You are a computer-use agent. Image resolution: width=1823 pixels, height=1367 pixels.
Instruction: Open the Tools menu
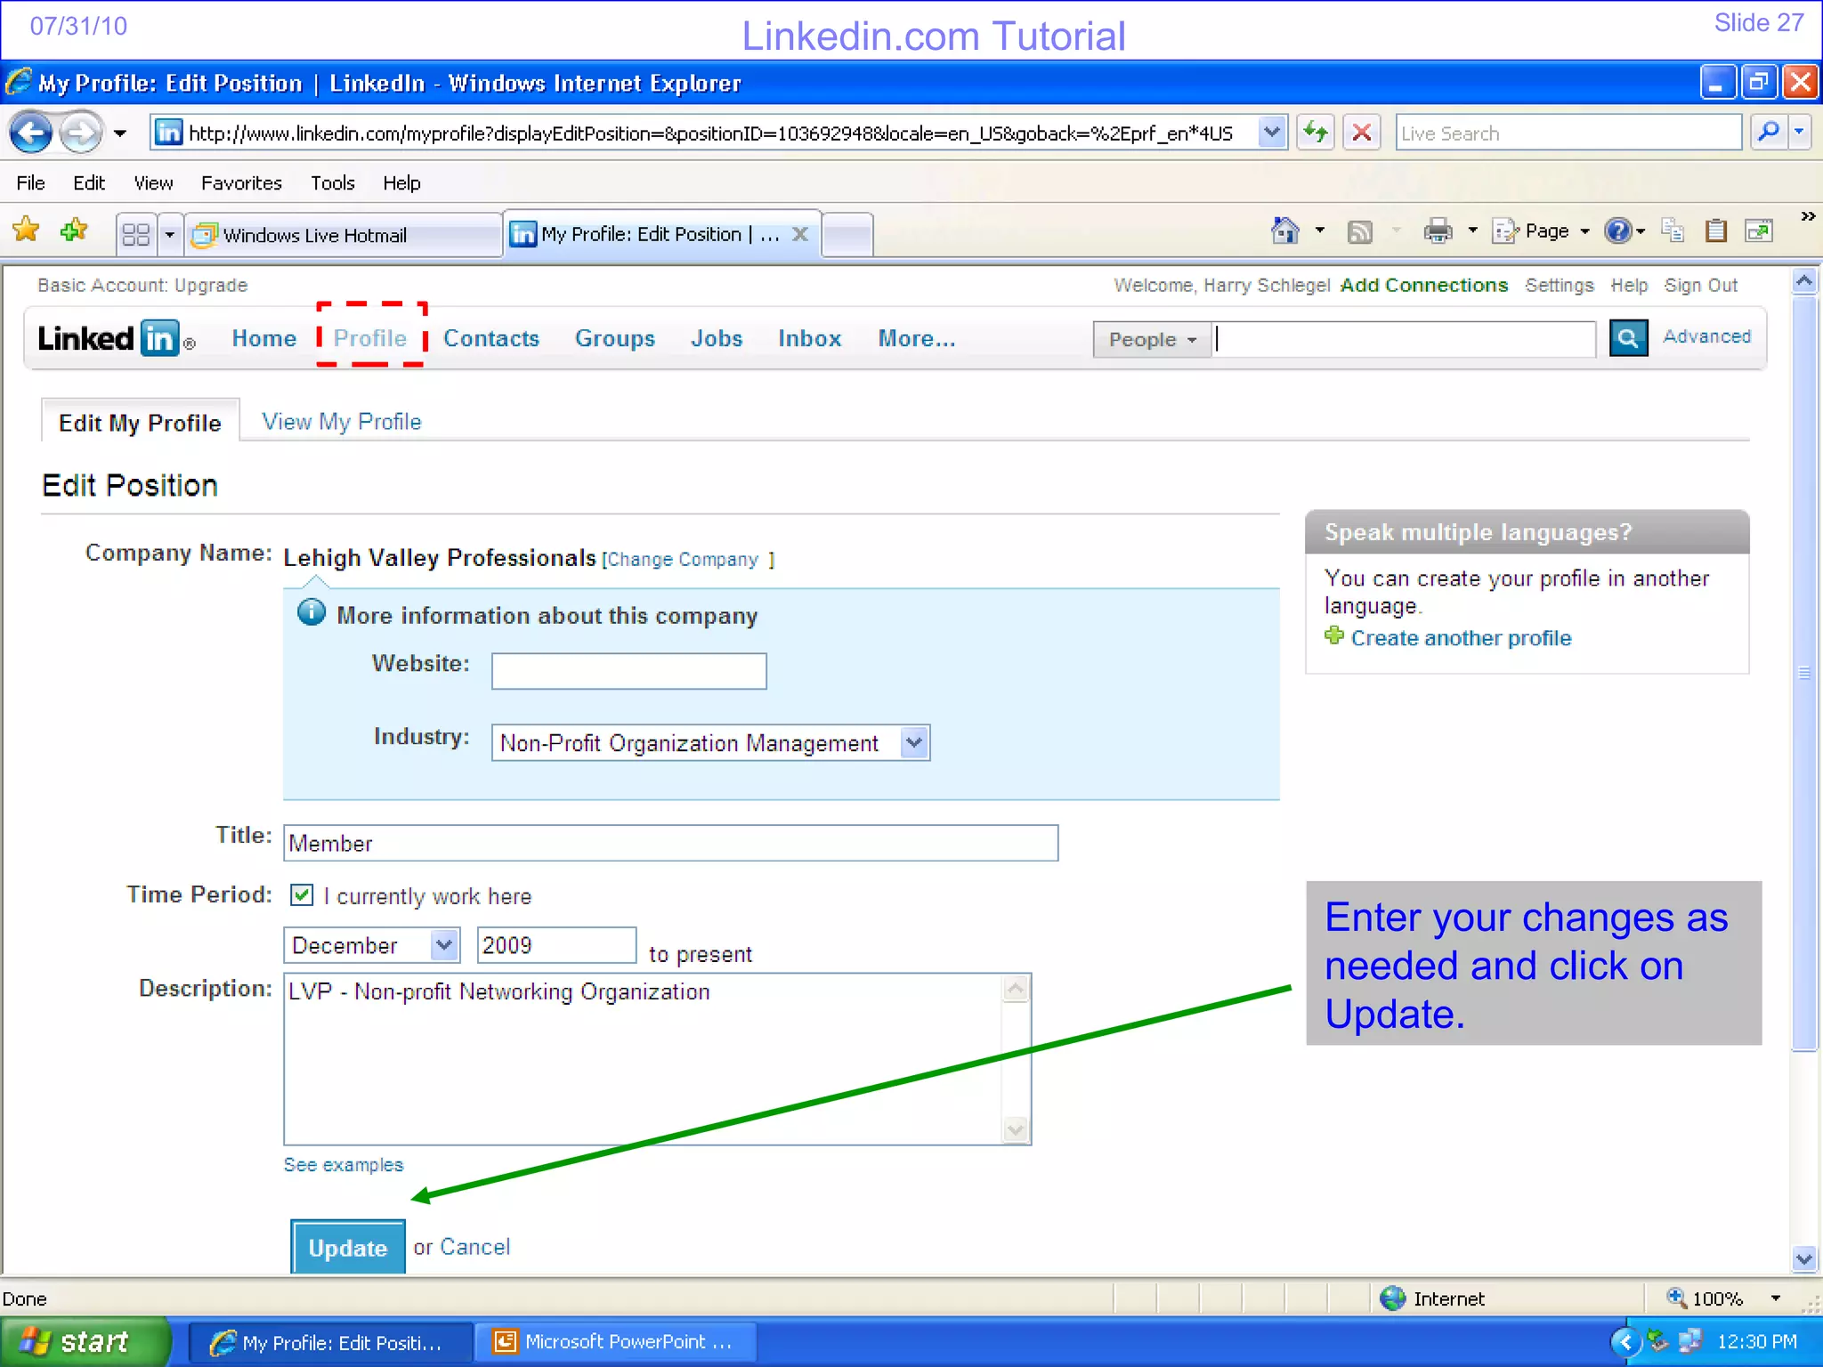click(x=332, y=183)
